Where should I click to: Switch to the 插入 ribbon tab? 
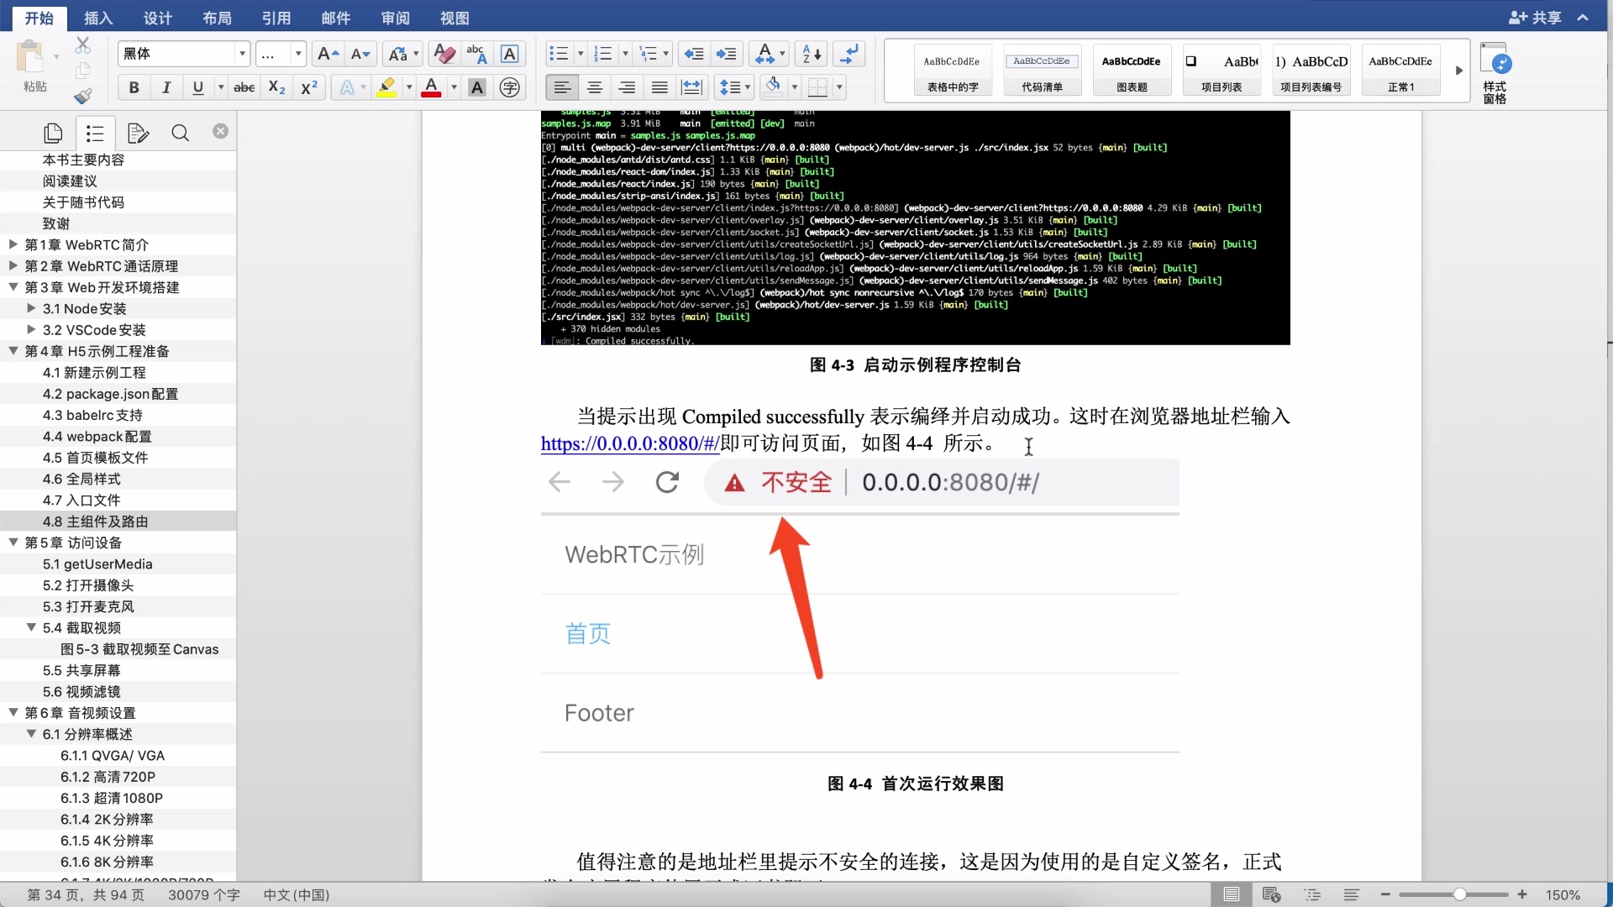tap(97, 18)
